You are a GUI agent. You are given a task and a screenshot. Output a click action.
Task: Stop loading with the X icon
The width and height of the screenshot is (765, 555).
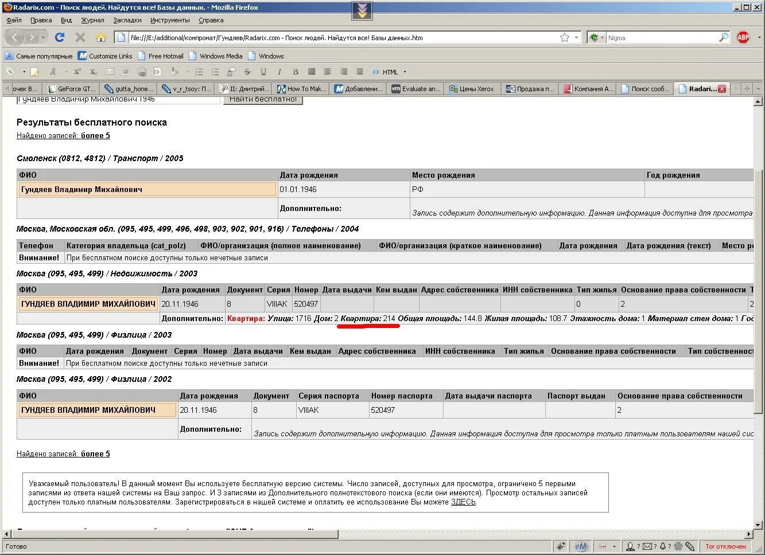pyautogui.click(x=80, y=38)
